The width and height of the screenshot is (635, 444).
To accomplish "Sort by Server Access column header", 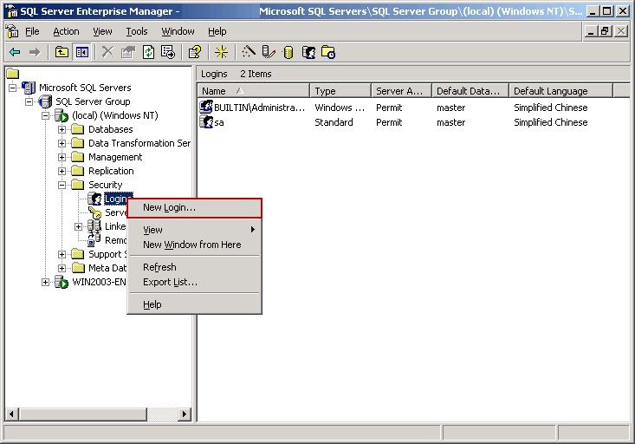I will click(402, 91).
